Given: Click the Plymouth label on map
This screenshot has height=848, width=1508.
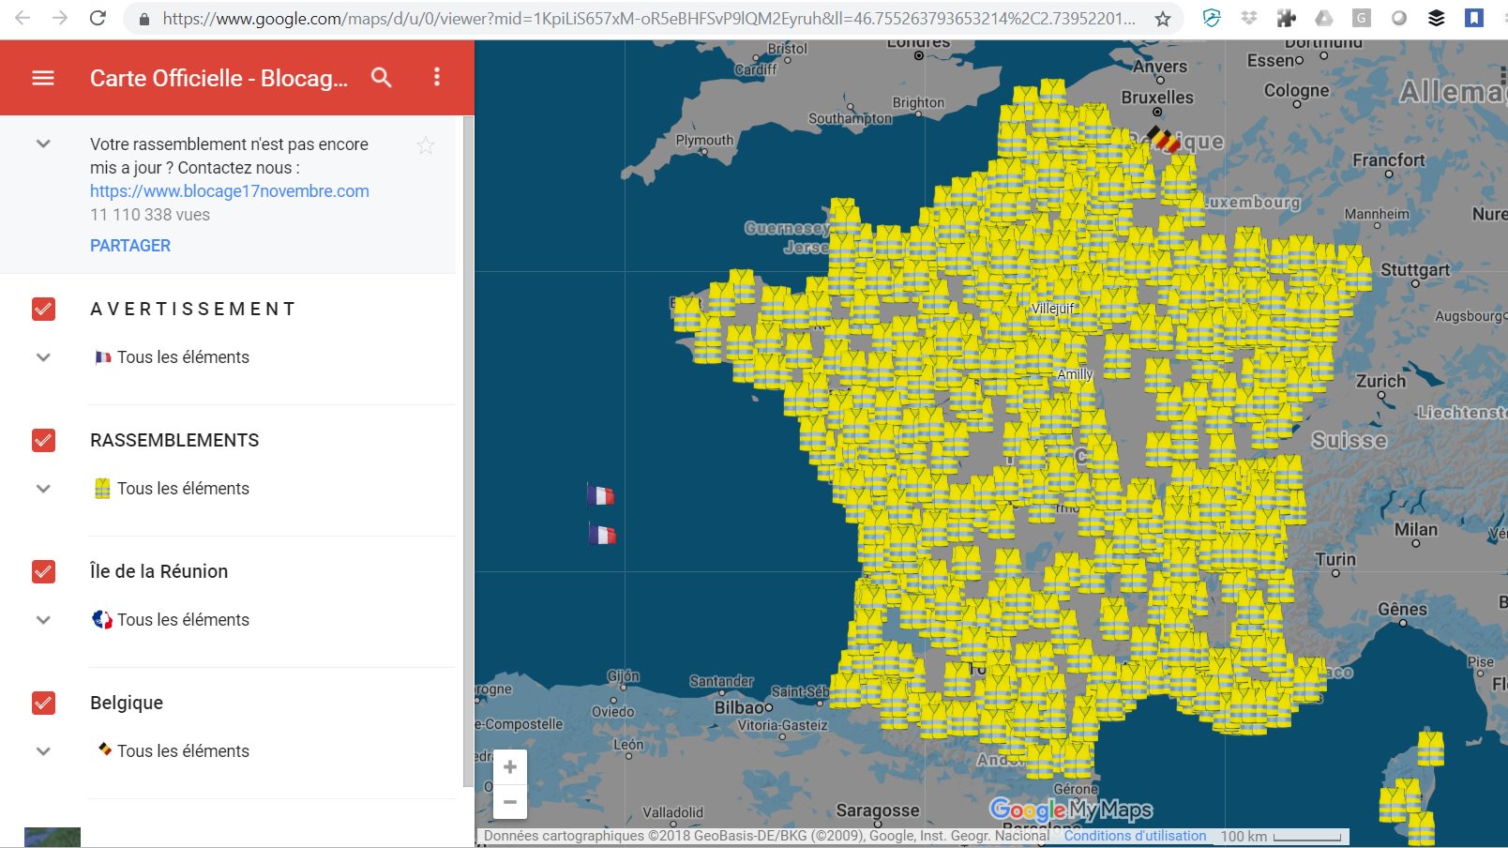Looking at the screenshot, I should click(x=704, y=141).
